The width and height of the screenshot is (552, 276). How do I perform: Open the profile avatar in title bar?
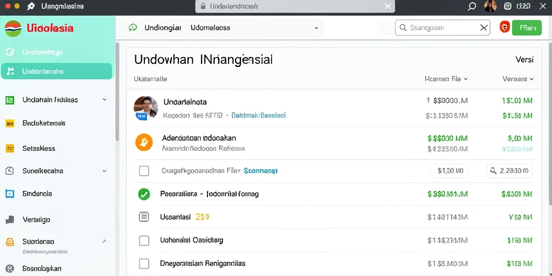(491, 6)
